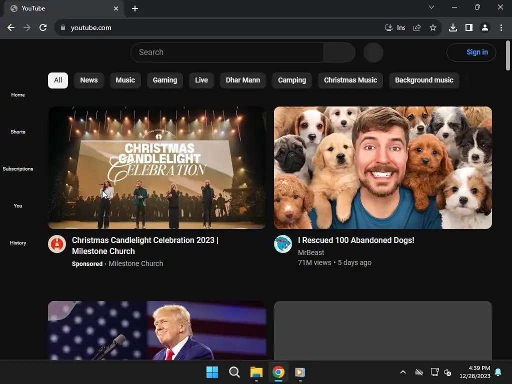Open the media player taskbar app
Screen dimensions: 512x384
(300, 372)
